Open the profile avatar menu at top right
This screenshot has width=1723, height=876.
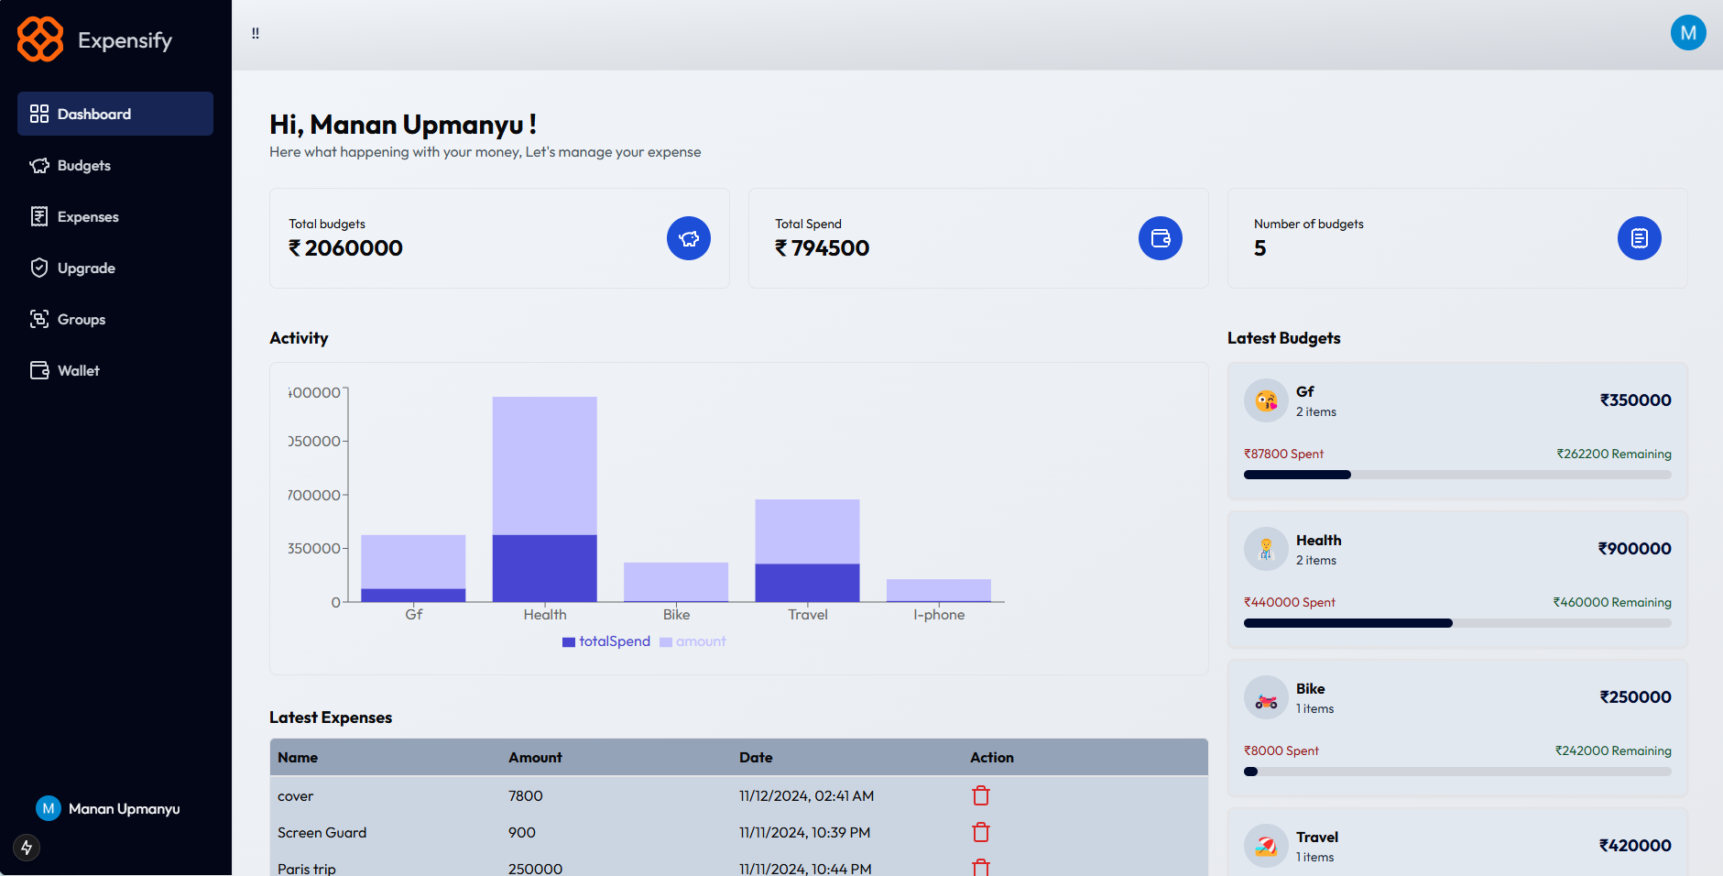tap(1689, 33)
